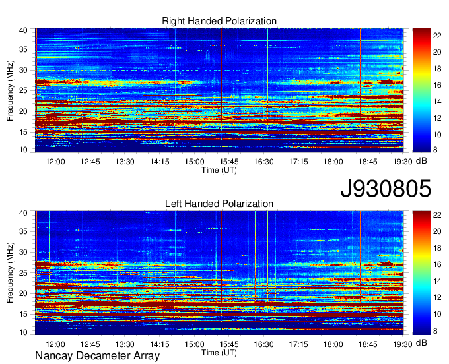This screenshot has height=364, width=449.
Task: Click the 20 MHz frequency tick of the right-handed plot
Action: 23,111
